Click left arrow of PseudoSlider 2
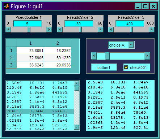The width and height of the screenshot is (160, 139). tap(60, 30)
